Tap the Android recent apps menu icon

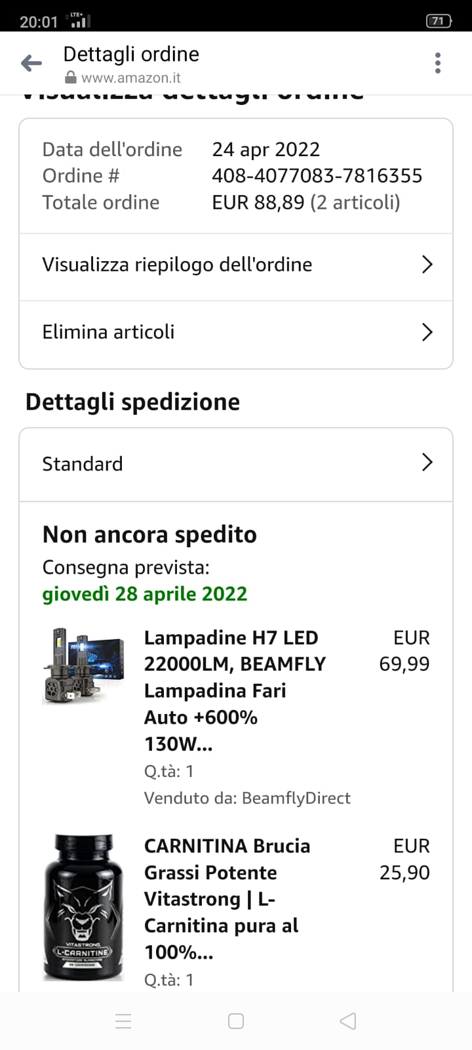pyautogui.click(x=123, y=1021)
